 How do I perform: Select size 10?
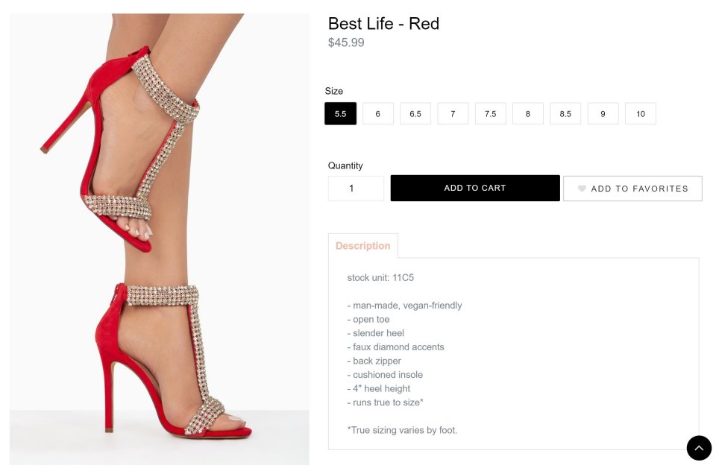tap(641, 113)
